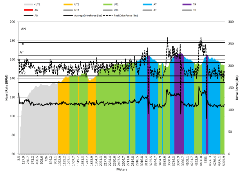Screen dimensions: 243x175
Task: Select the widest purple TR block in chart
Action: click(x=179, y=105)
